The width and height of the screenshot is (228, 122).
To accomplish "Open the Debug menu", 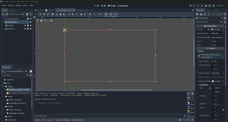I will tap(18, 5).
